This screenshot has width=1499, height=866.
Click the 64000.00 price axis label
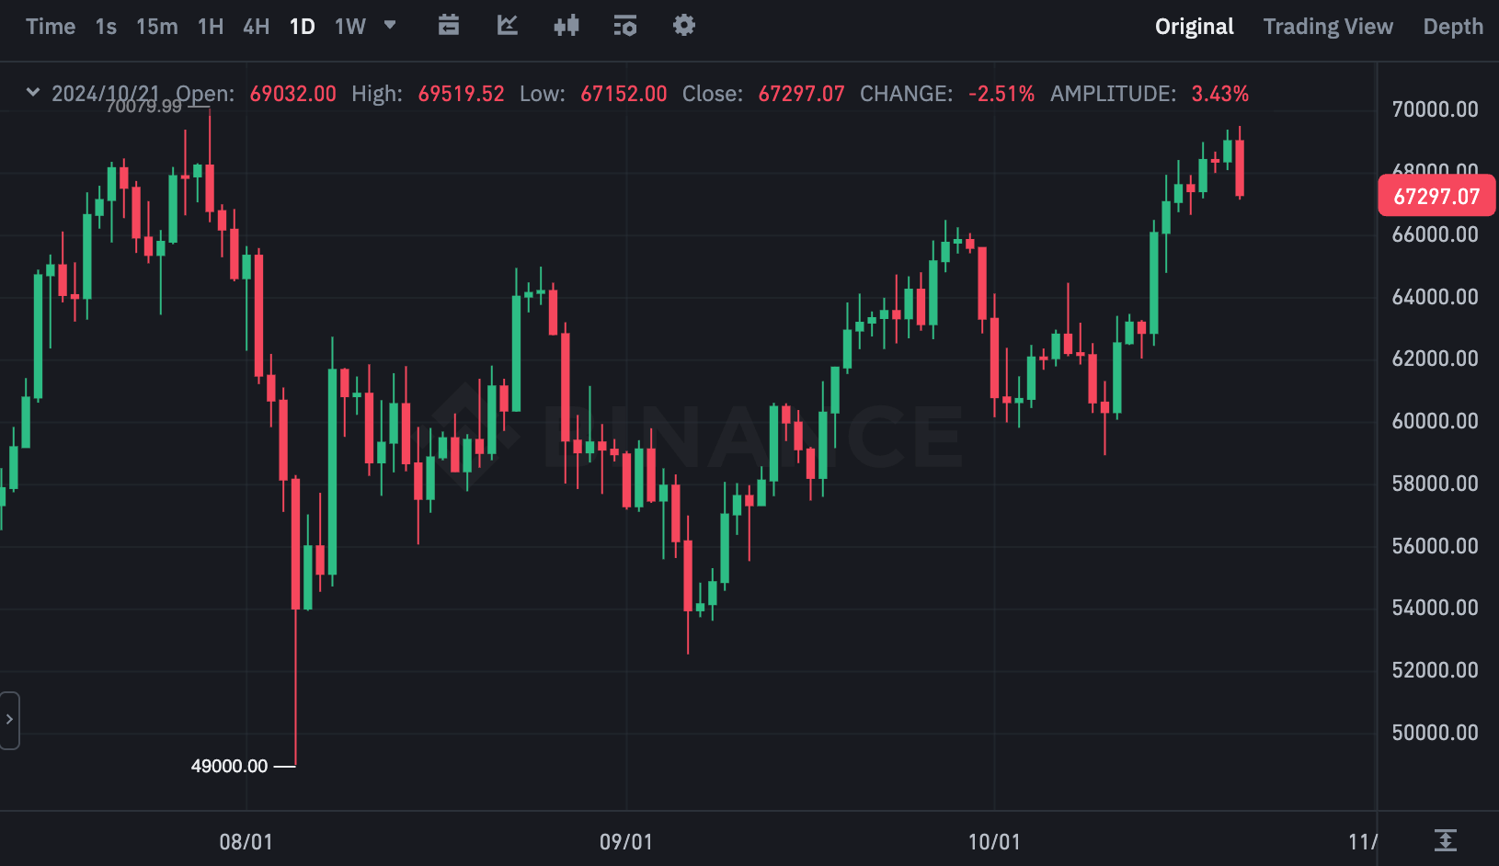coord(1435,297)
